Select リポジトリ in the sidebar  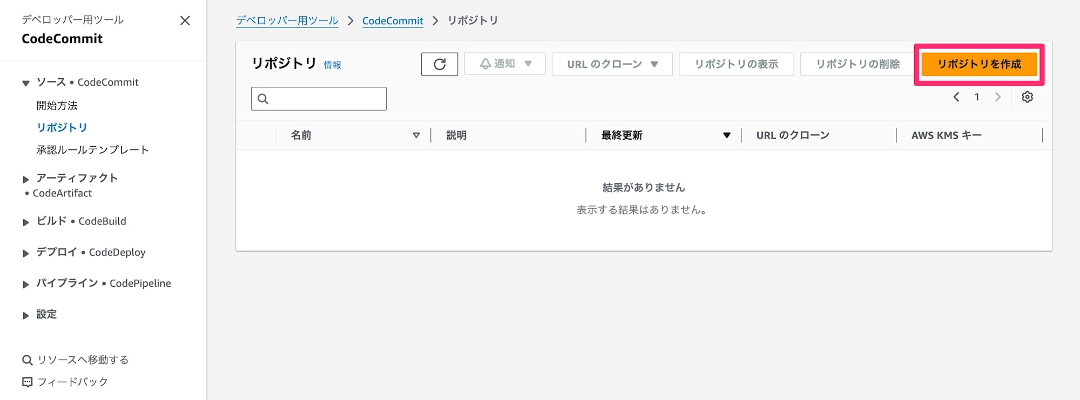[62, 128]
